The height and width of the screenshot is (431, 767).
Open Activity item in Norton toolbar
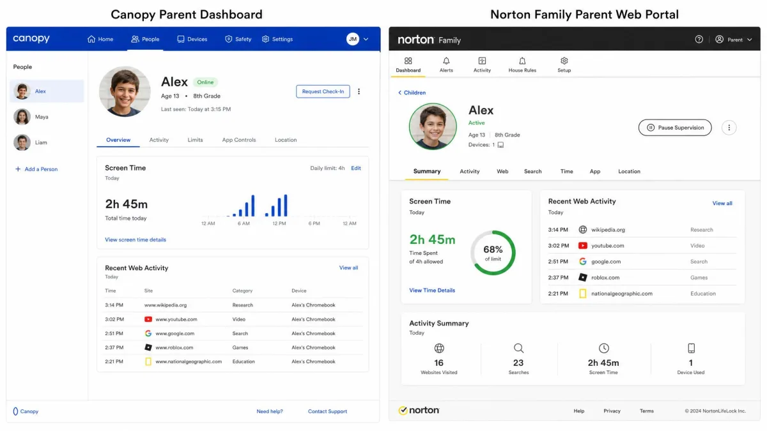coord(482,64)
